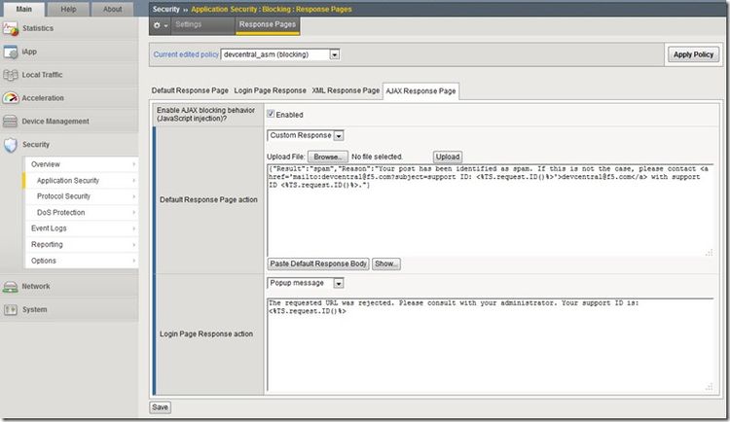Viewport: 730px width, 422px height.
Task: Select the Local Traffic icon
Action: tap(11, 75)
